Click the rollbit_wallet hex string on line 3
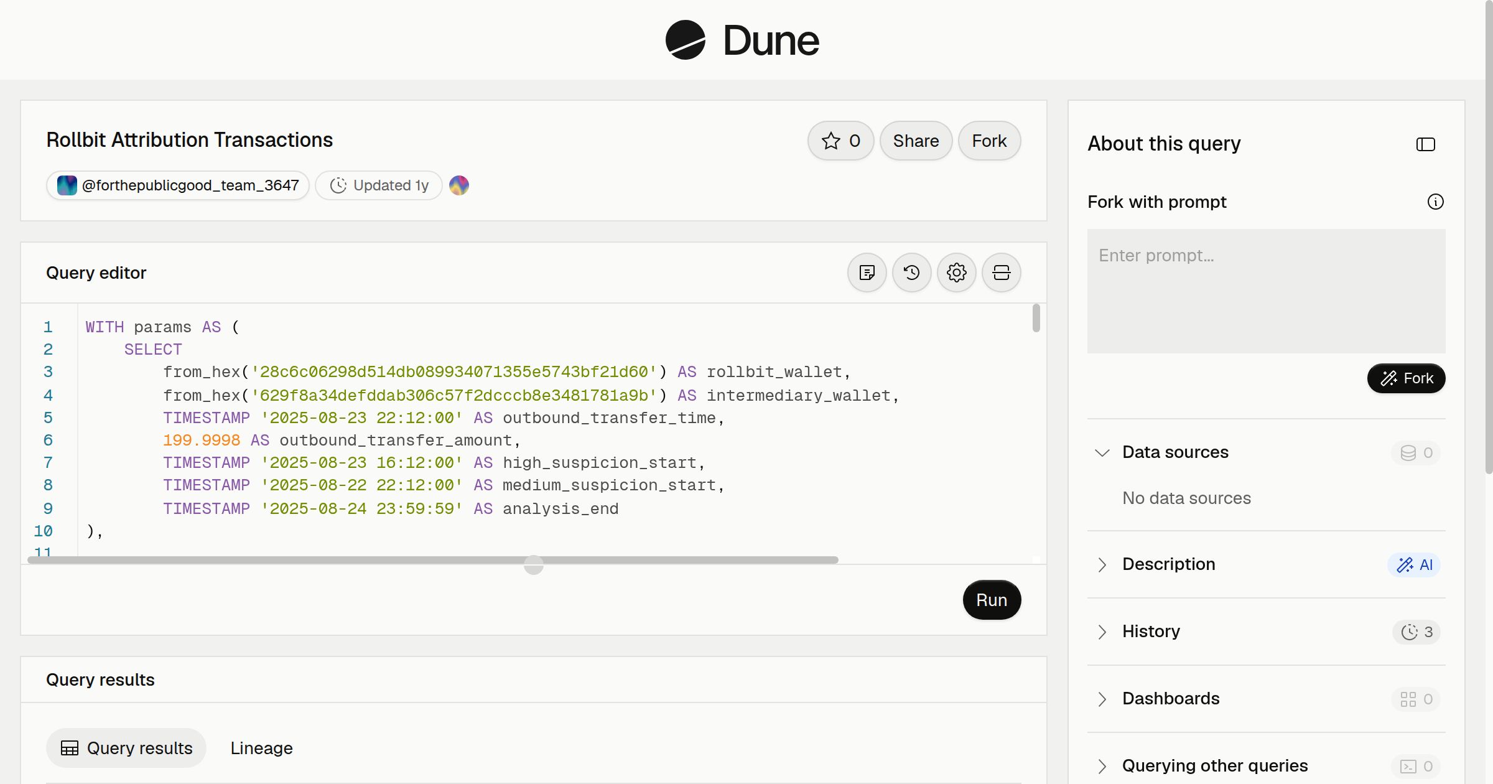Screen dimensions: 1493x784 453,372
